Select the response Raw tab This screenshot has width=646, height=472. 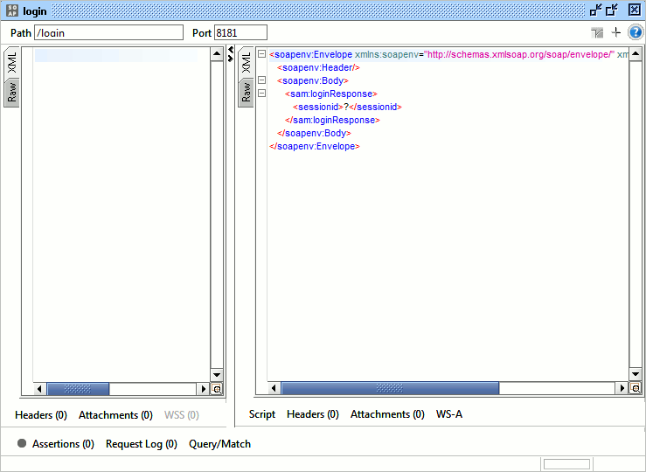tap(246, 93)
